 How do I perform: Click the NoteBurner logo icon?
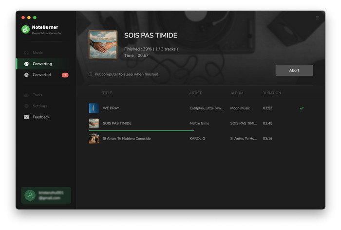click(x=25, y=30)
